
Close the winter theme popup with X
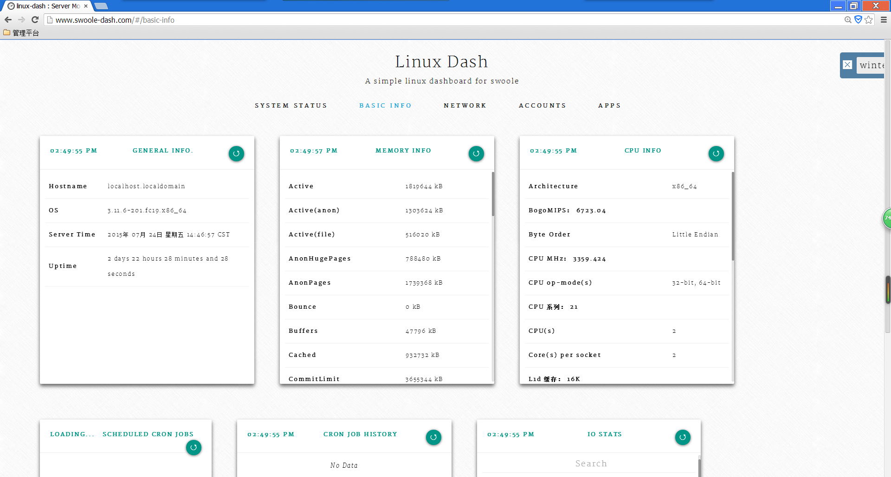tap(847, 65)
